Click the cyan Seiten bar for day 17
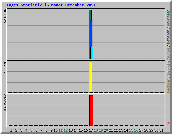 [x=92, y=53]
